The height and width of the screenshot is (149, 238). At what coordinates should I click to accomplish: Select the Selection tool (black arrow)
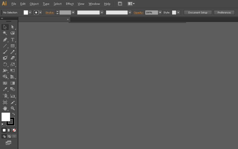(x=5, y=27)
